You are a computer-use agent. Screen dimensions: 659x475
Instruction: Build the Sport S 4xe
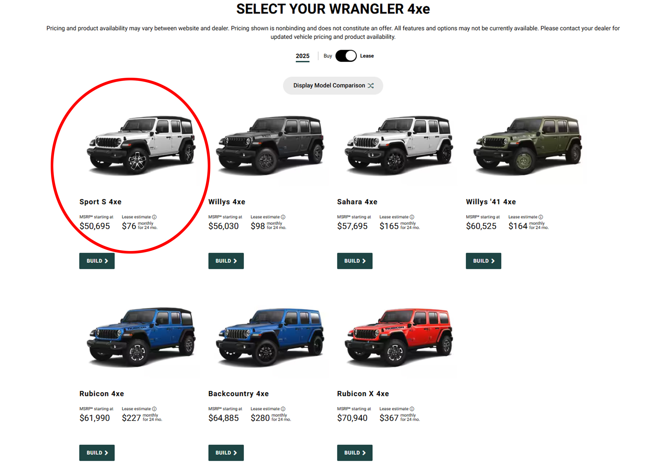[x=97, y=261]
